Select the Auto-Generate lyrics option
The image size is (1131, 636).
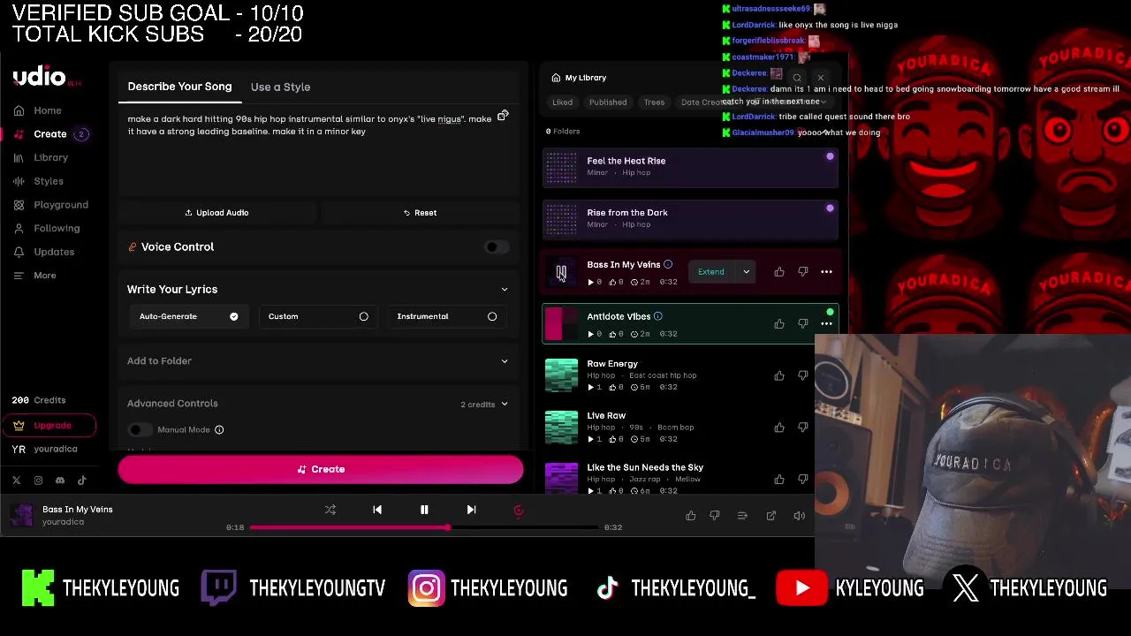(188, 316)
